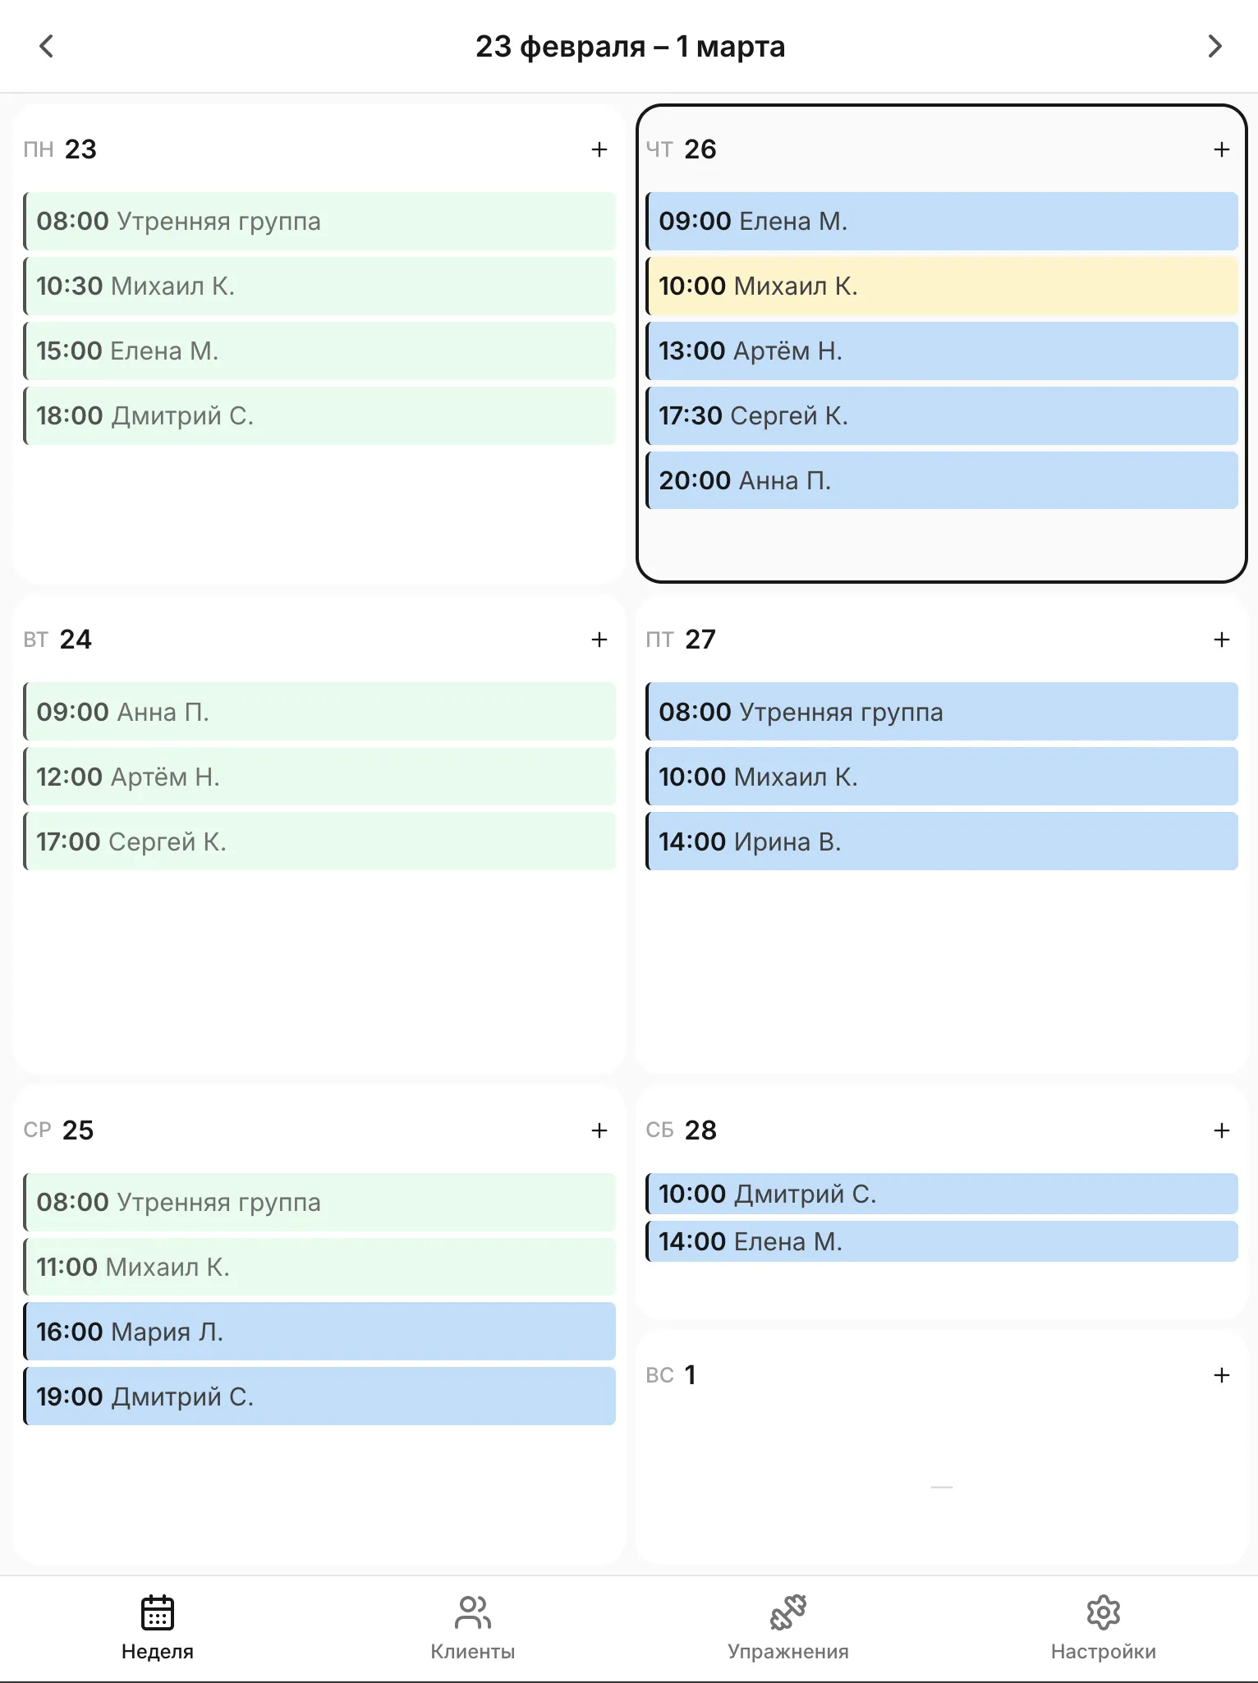
Task: Open Thursday 10:00 Михаил К. session
Action: (x=942, y=286)
